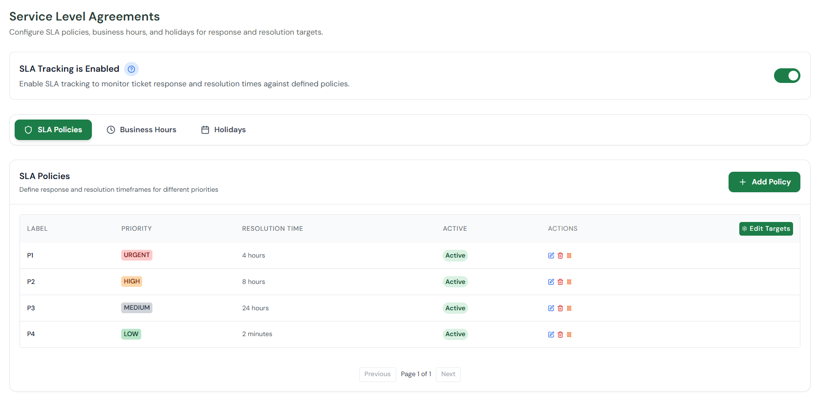Click the '4 hours' resolution time

click(254, 256)
